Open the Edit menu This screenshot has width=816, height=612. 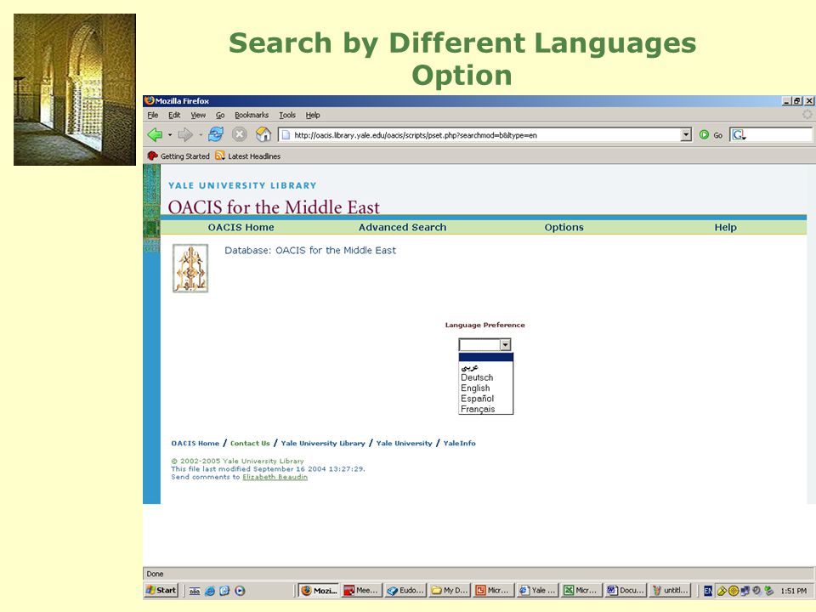coord(173,115)
